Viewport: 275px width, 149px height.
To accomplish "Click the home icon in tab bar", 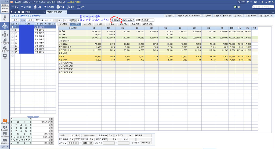I will tap(12, 12).
